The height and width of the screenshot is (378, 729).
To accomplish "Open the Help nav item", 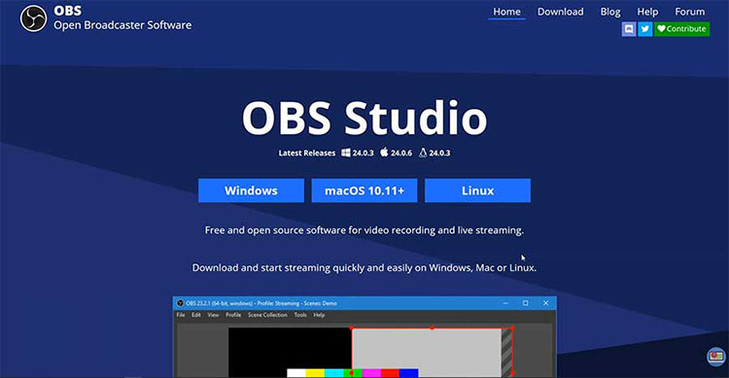I will point(647,12).
